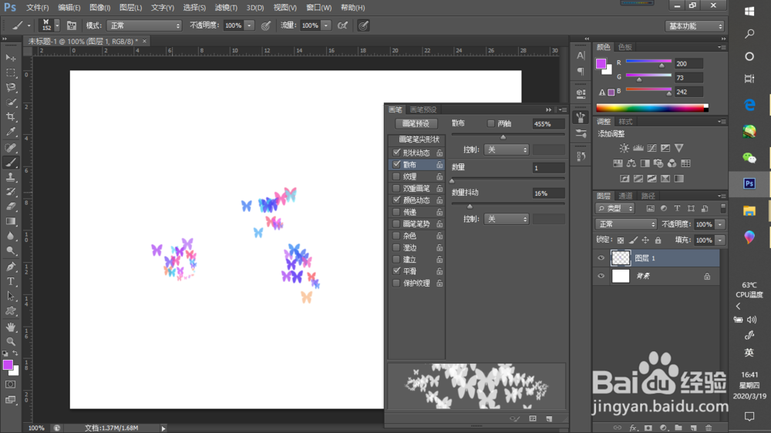Uncheck 颜色动态 checkbox
This screenshot has width=771, height=433.
396,200
